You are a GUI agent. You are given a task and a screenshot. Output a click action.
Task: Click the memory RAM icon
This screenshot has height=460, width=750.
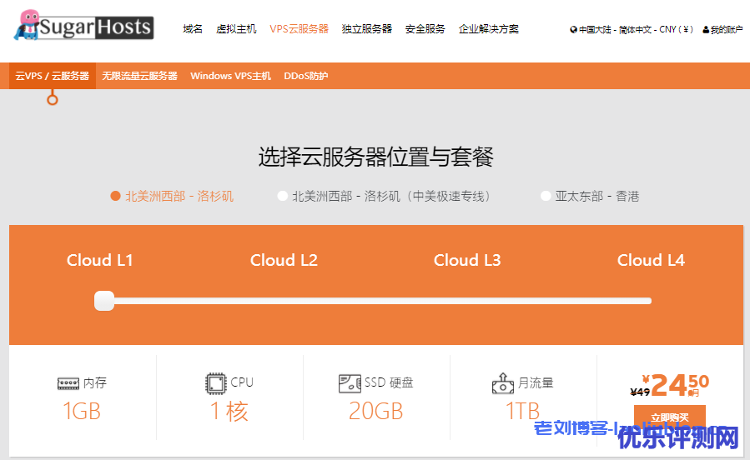click(x=68, y=383)
